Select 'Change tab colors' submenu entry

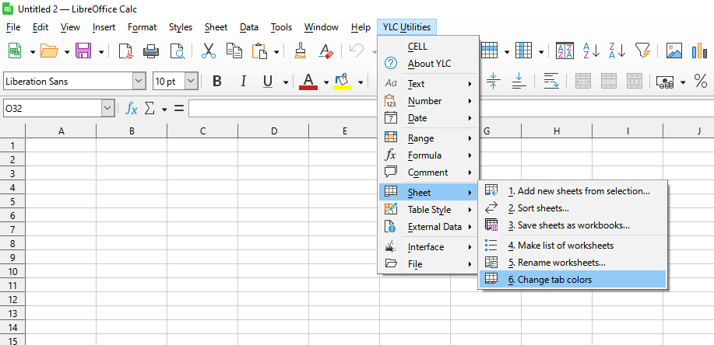[x=550, y=280]
